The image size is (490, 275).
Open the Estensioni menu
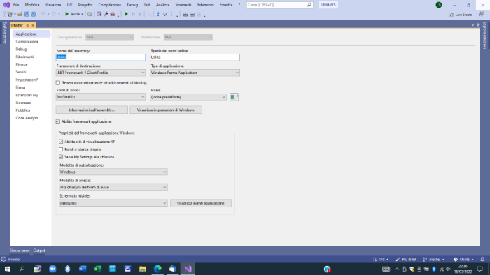206,5
